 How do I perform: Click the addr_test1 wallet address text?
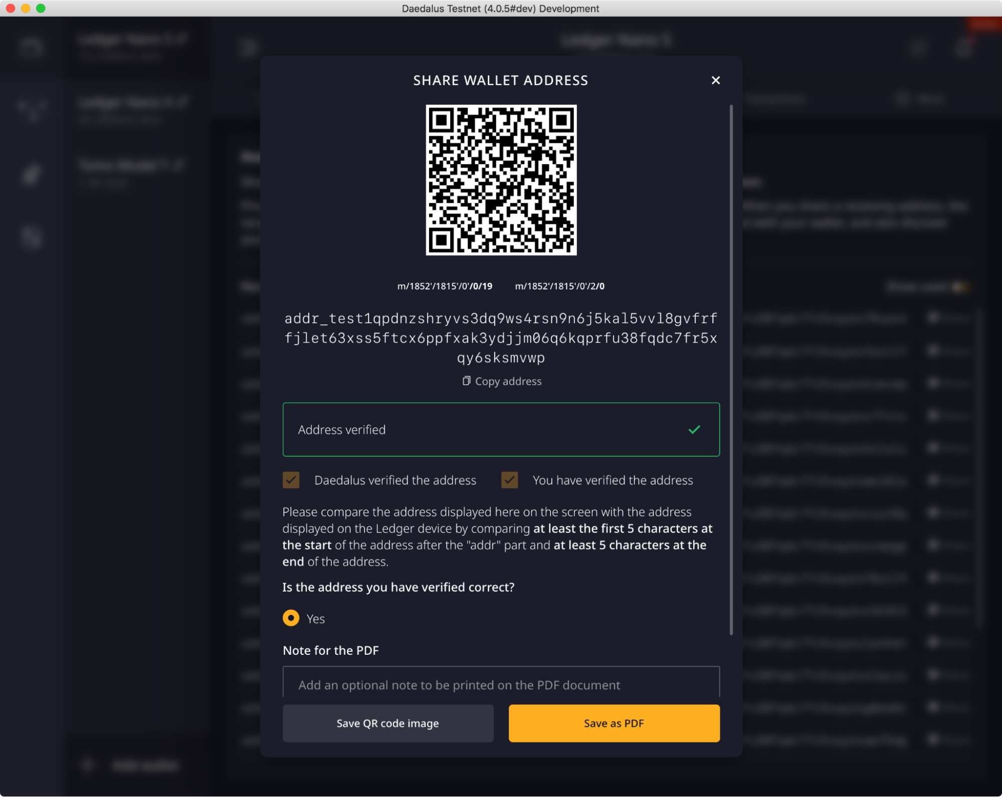501,338
